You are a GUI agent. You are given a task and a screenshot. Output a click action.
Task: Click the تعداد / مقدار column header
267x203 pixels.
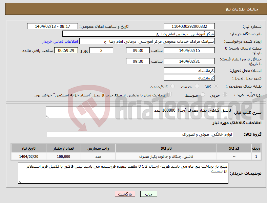pos(63,148)
